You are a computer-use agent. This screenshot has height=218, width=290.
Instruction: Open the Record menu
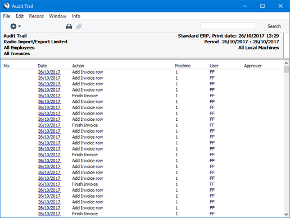36,16
